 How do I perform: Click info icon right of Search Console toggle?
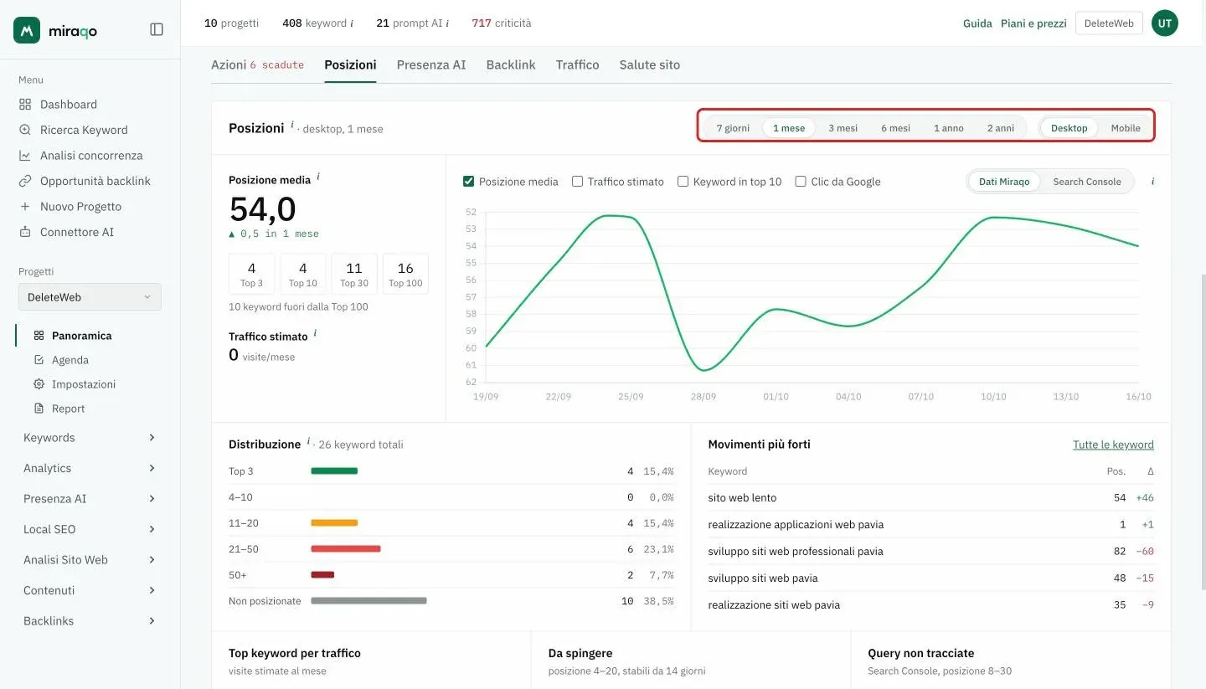[x=1152, y=182]
